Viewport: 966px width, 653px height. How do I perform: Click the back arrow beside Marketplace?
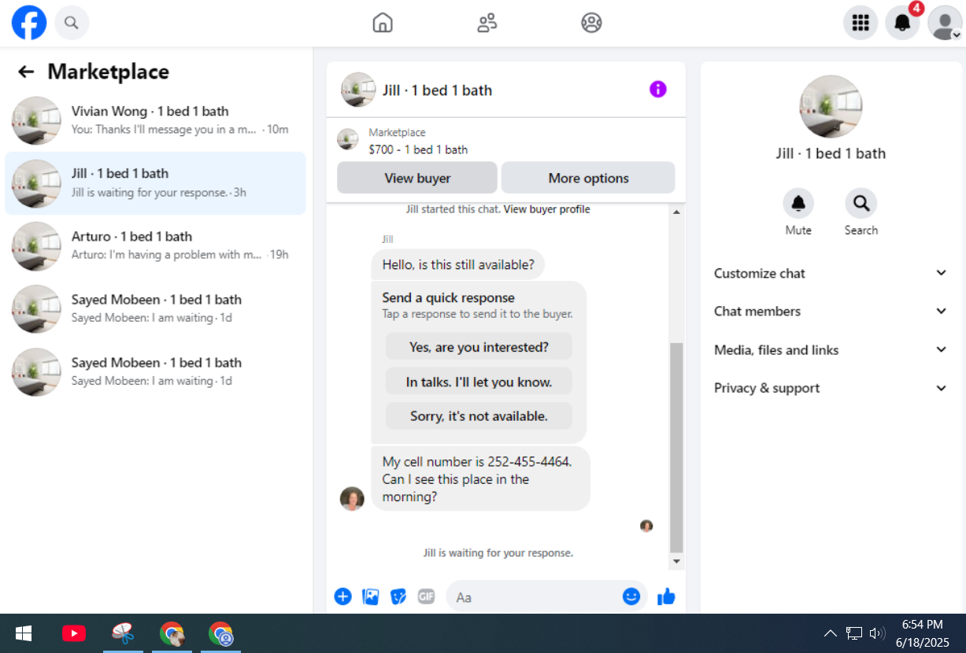pyautogui.click(x=26, y=72)
